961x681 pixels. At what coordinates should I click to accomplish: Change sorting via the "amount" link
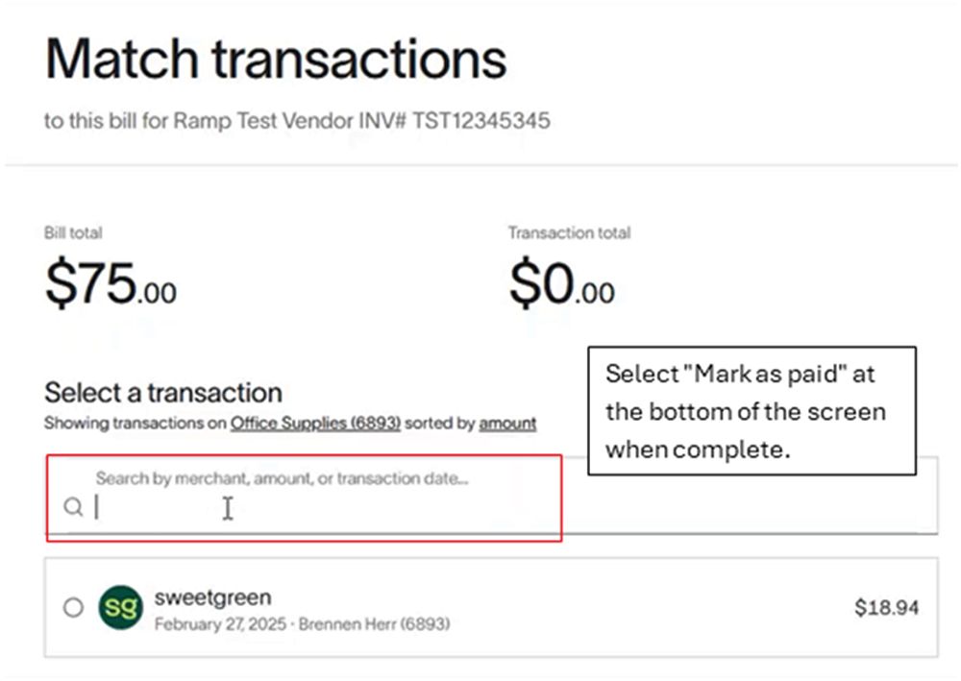tap(507, 423)
